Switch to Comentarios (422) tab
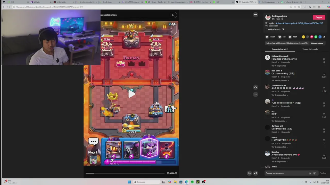330x185 pixels. (x=280, y=49)
